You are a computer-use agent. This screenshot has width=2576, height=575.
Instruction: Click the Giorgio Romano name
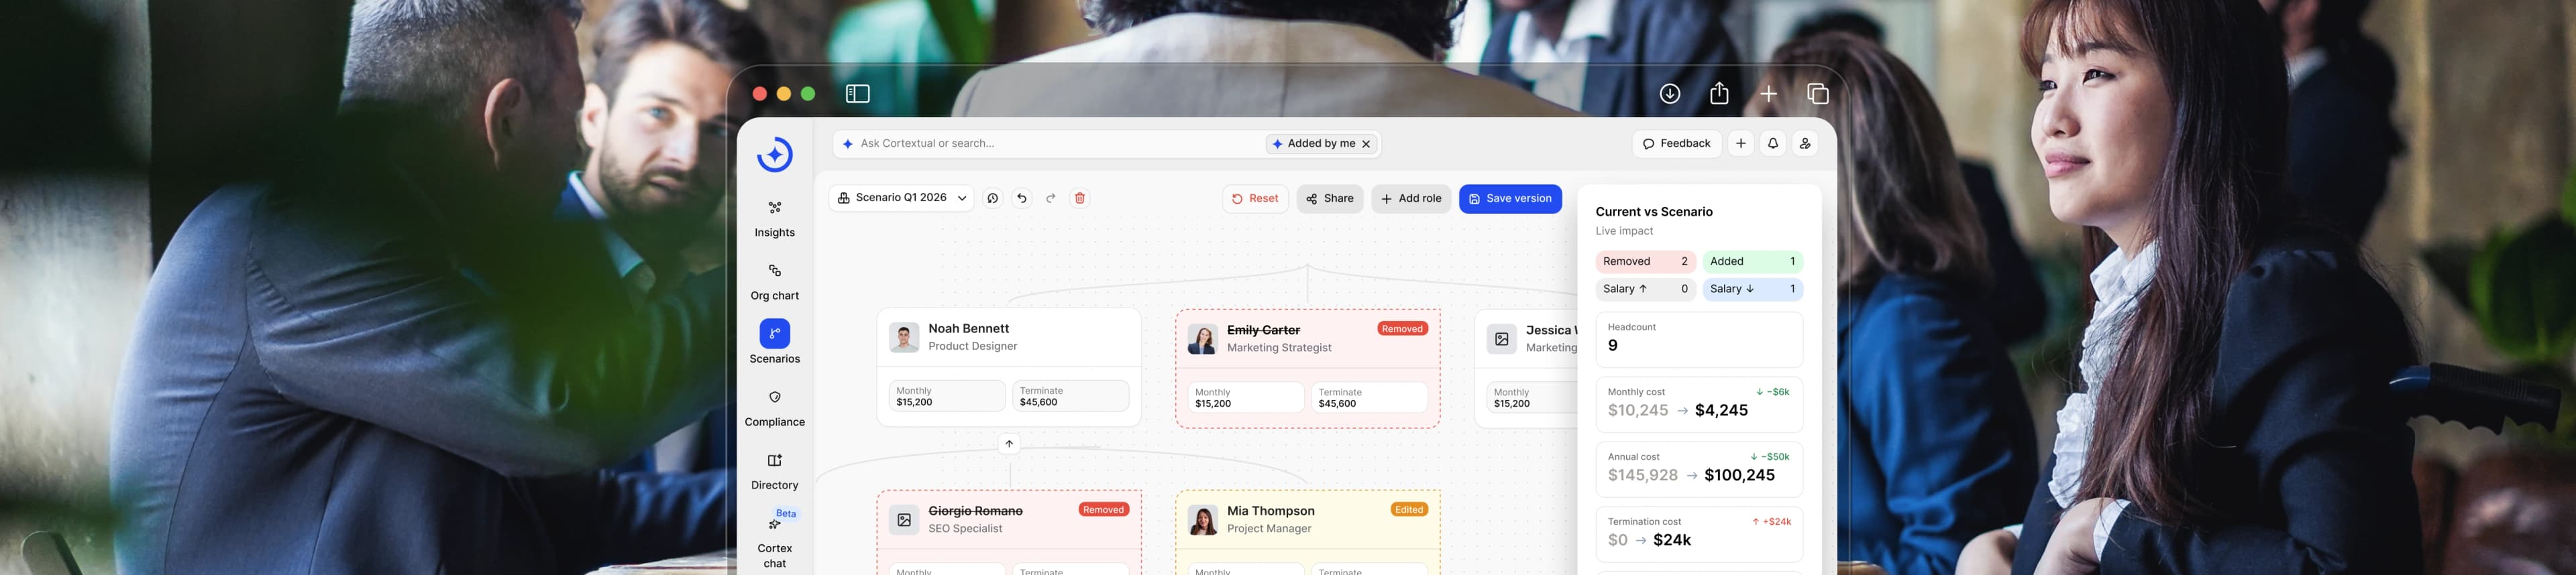point(975,511)
